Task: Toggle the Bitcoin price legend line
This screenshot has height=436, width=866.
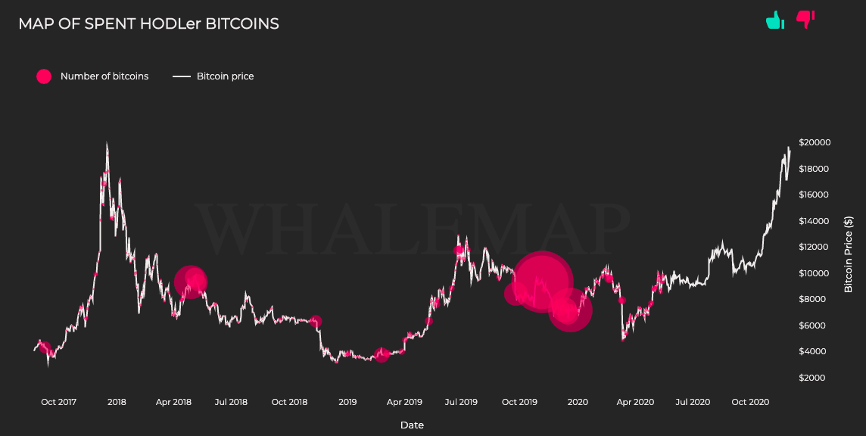Action: pyautogui.click(x=213, y=76)
